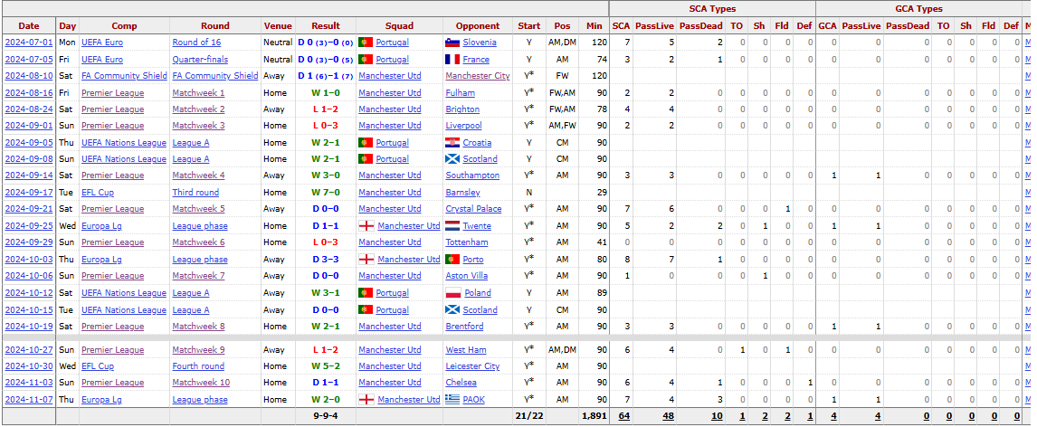Sort by the SCA column header
Screen dimensions: 1037x427
click(x=621, y=25)
